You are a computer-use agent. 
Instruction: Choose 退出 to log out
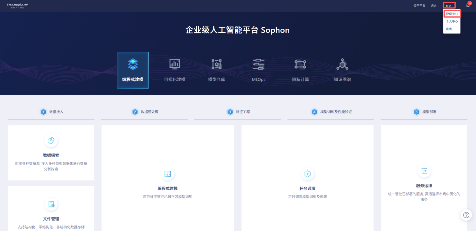pos(449,29)
